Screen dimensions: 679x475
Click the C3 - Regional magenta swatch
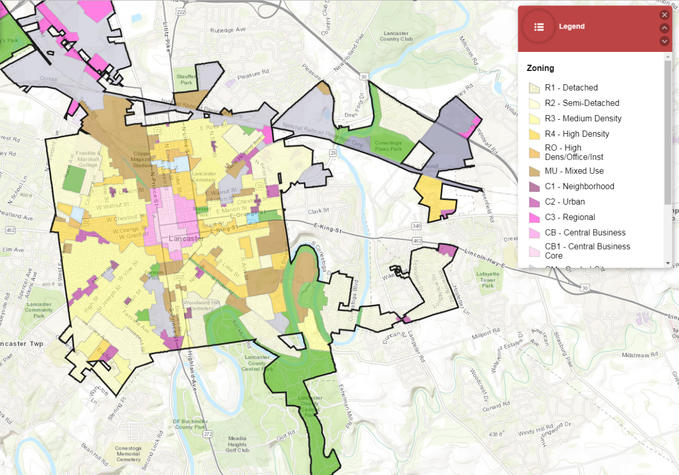click(x=534, y=217)
